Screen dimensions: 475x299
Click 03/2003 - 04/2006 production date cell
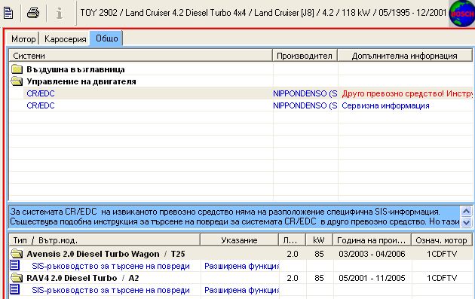pos(372,254)
